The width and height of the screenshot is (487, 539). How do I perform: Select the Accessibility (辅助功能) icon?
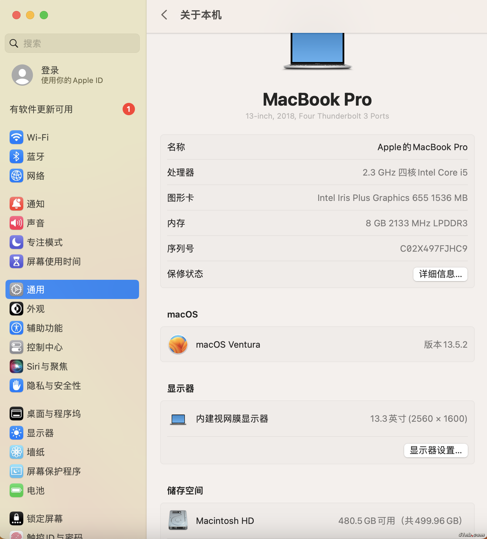[16, 328]
